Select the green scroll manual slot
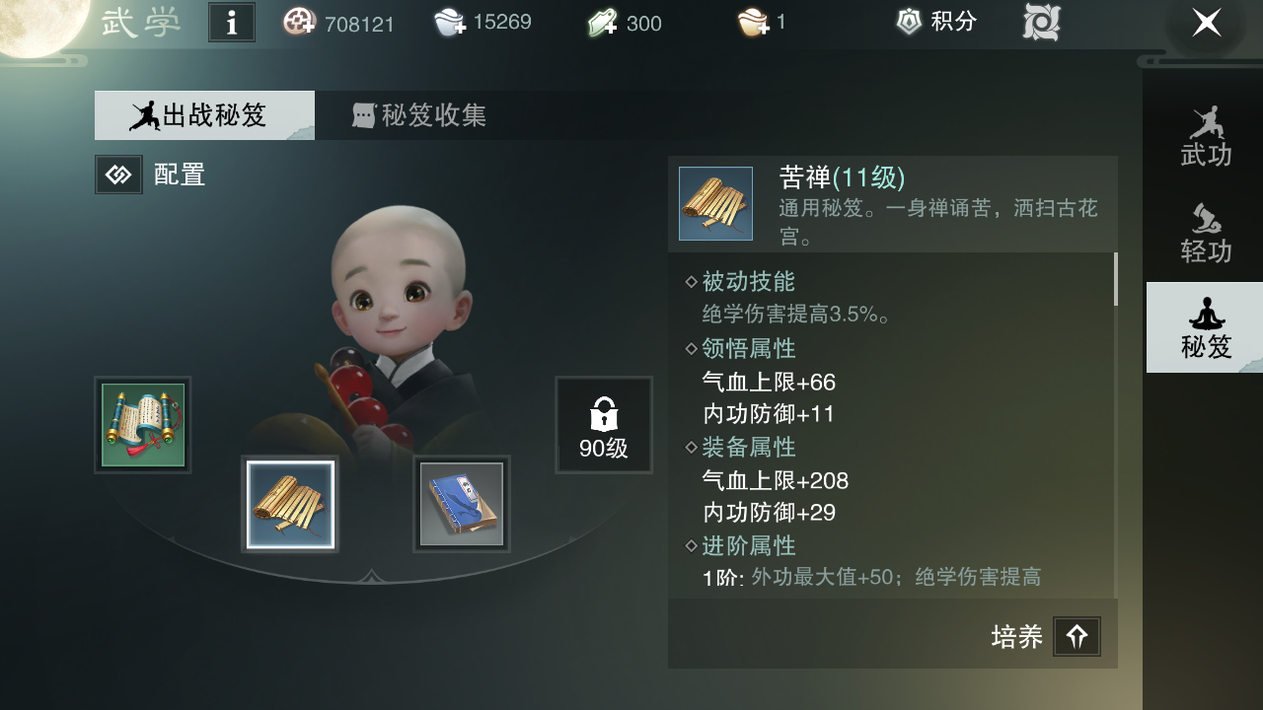 click(143, 425)
